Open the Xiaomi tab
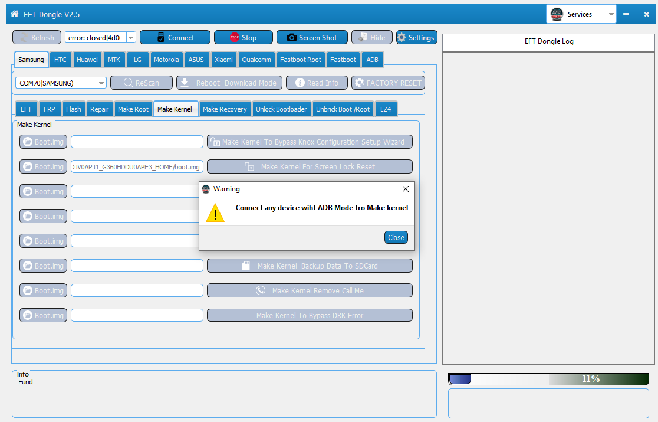Viewport: 658px width, 422px height. click(x=223, y=60)
